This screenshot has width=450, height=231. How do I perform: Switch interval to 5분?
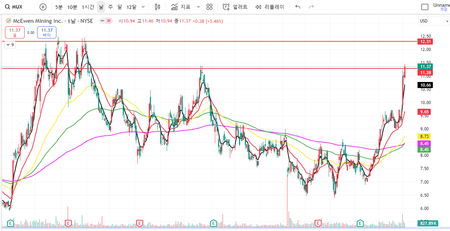click(59, 7)
